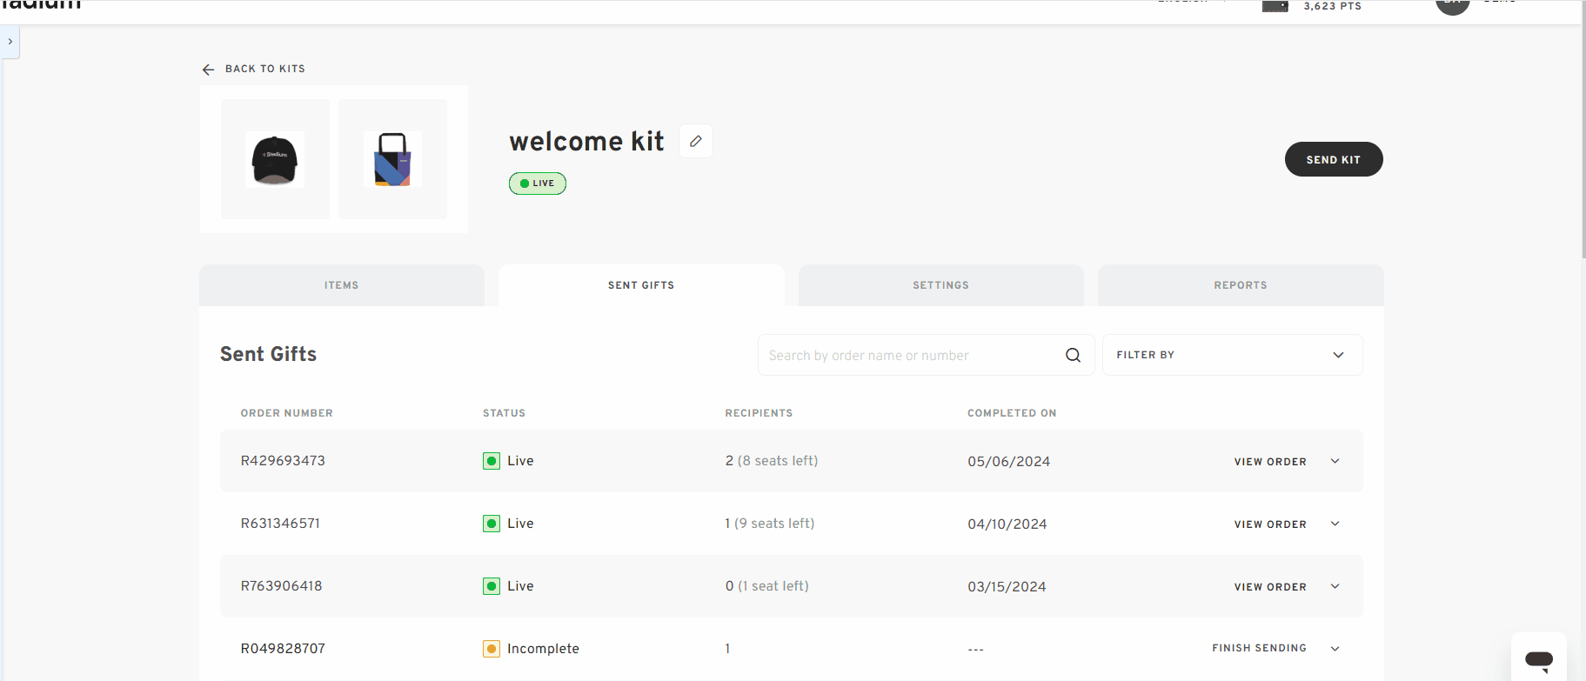
Task: Click the magnifying glass search icon
Action: click(1073, 355)
